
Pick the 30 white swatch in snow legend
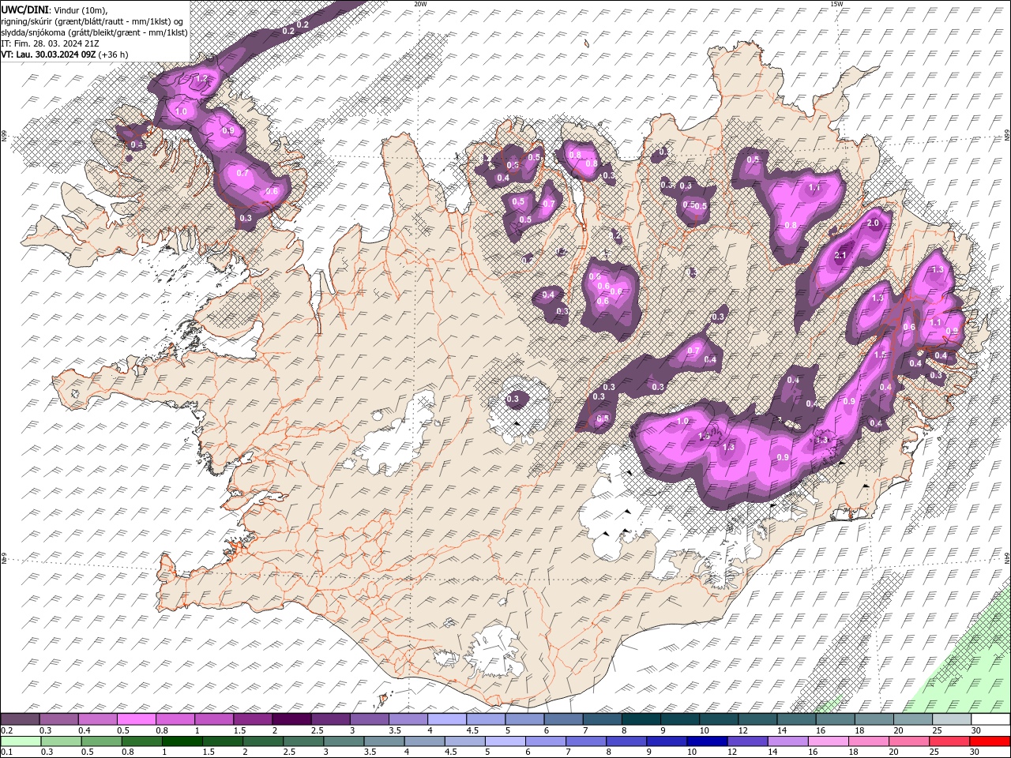(x=990, y=719)
